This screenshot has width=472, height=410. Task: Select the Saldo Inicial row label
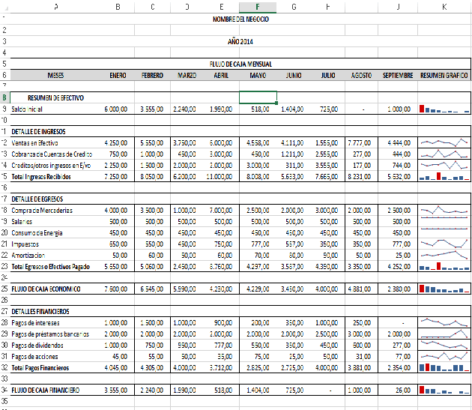pos(27,109)
